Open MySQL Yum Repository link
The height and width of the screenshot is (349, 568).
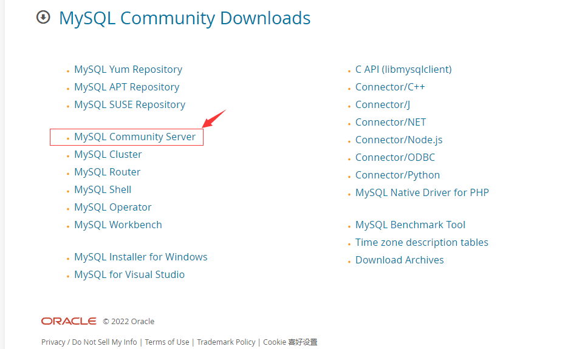tap(128, 69)
